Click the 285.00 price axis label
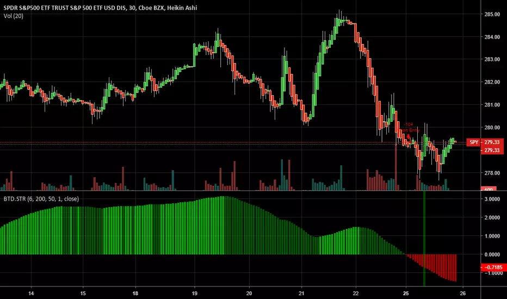This screenshot has height=299, width=507. 492,14
